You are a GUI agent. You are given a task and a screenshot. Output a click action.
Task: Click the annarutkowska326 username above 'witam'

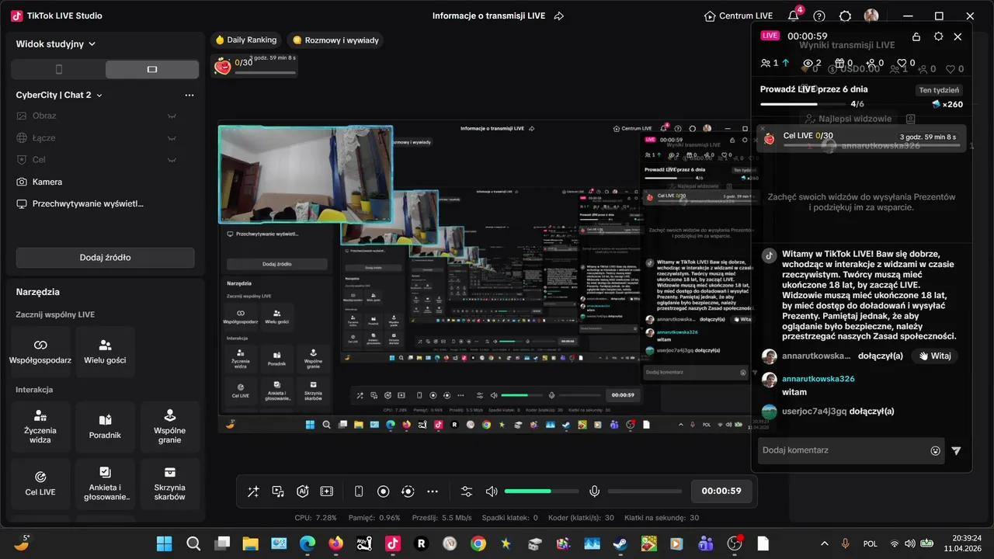point(818,379)
